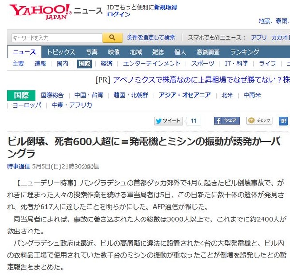Open the アベノミクス PR advertisement link
Screen dimensions: 290x277
pos(201,80)
